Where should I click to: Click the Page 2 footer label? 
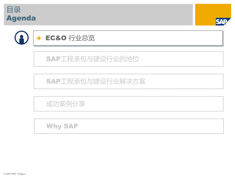pos(22,174)
